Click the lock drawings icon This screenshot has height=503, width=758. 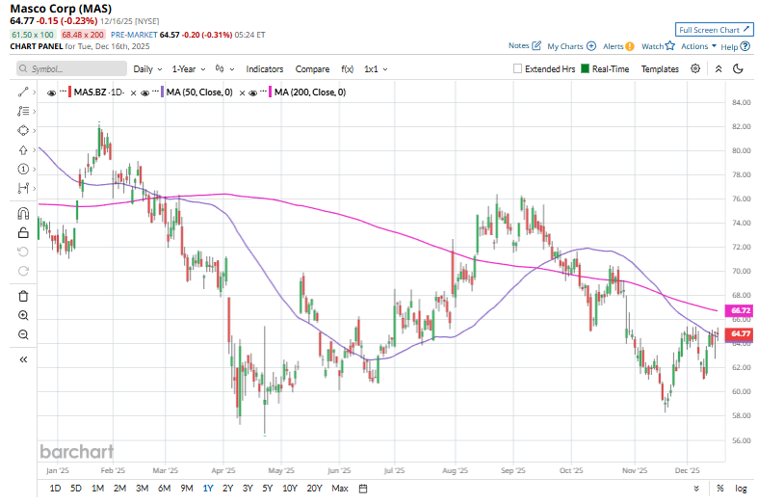(x=23, y=232)
